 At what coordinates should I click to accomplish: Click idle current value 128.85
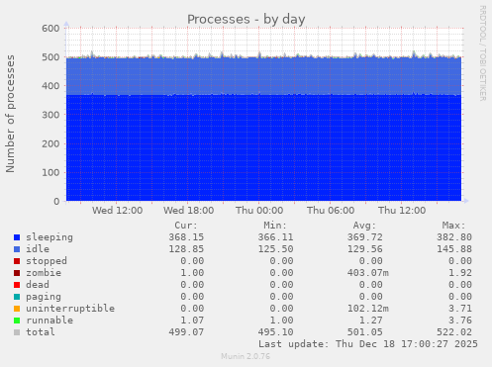click(x=186, y=249)
